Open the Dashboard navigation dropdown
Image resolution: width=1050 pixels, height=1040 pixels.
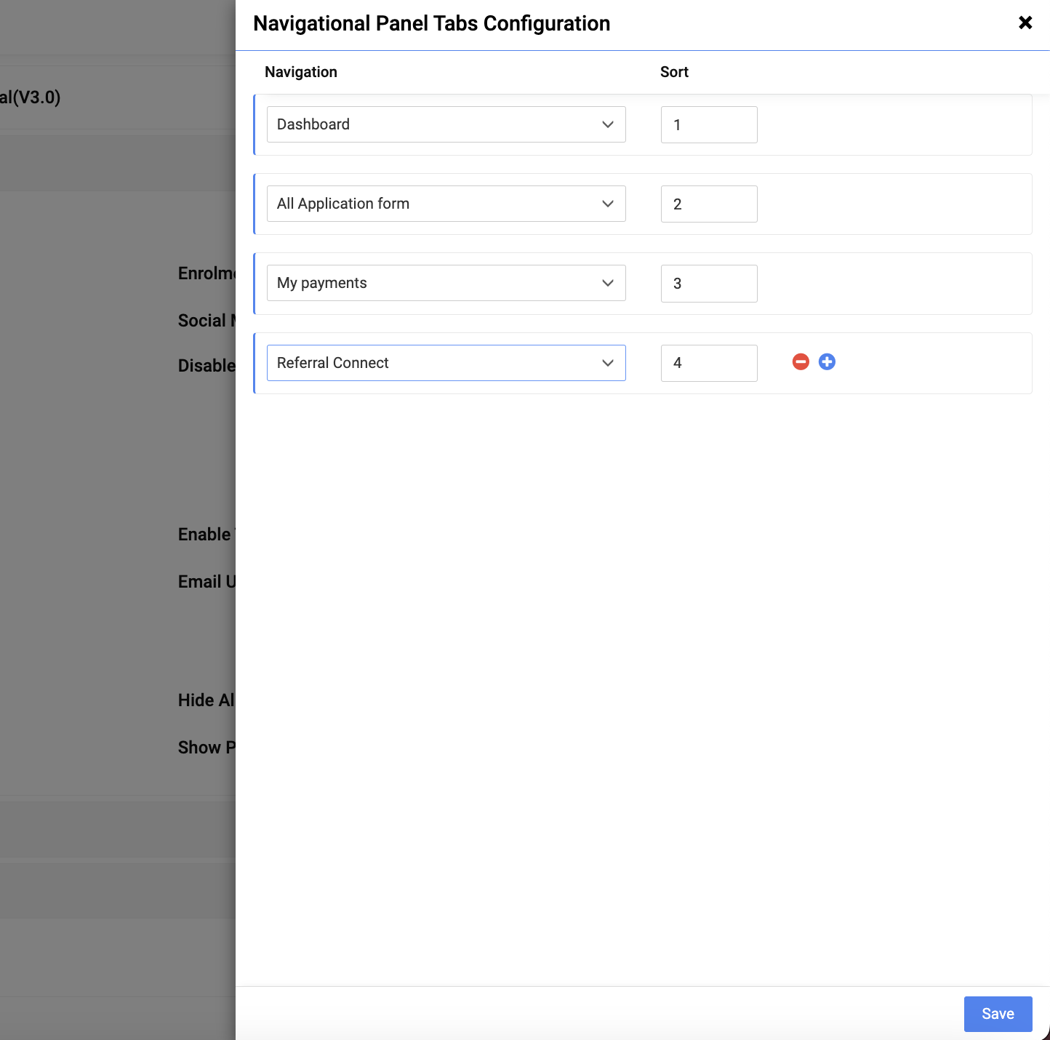tap(446, 124)
